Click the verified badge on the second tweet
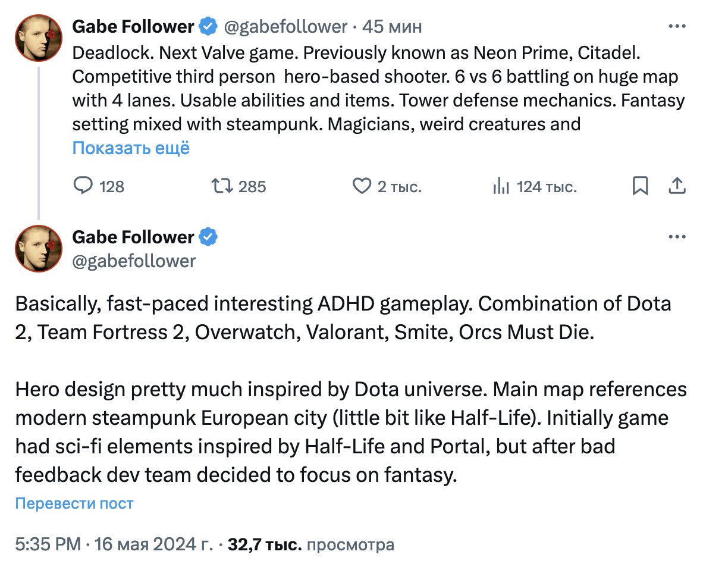Image resolution: width=703 pixels, height=564 pixels. coord(208,237)
